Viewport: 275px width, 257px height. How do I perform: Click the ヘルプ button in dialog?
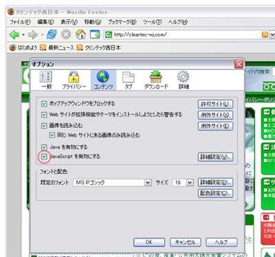tap(221, 242)
